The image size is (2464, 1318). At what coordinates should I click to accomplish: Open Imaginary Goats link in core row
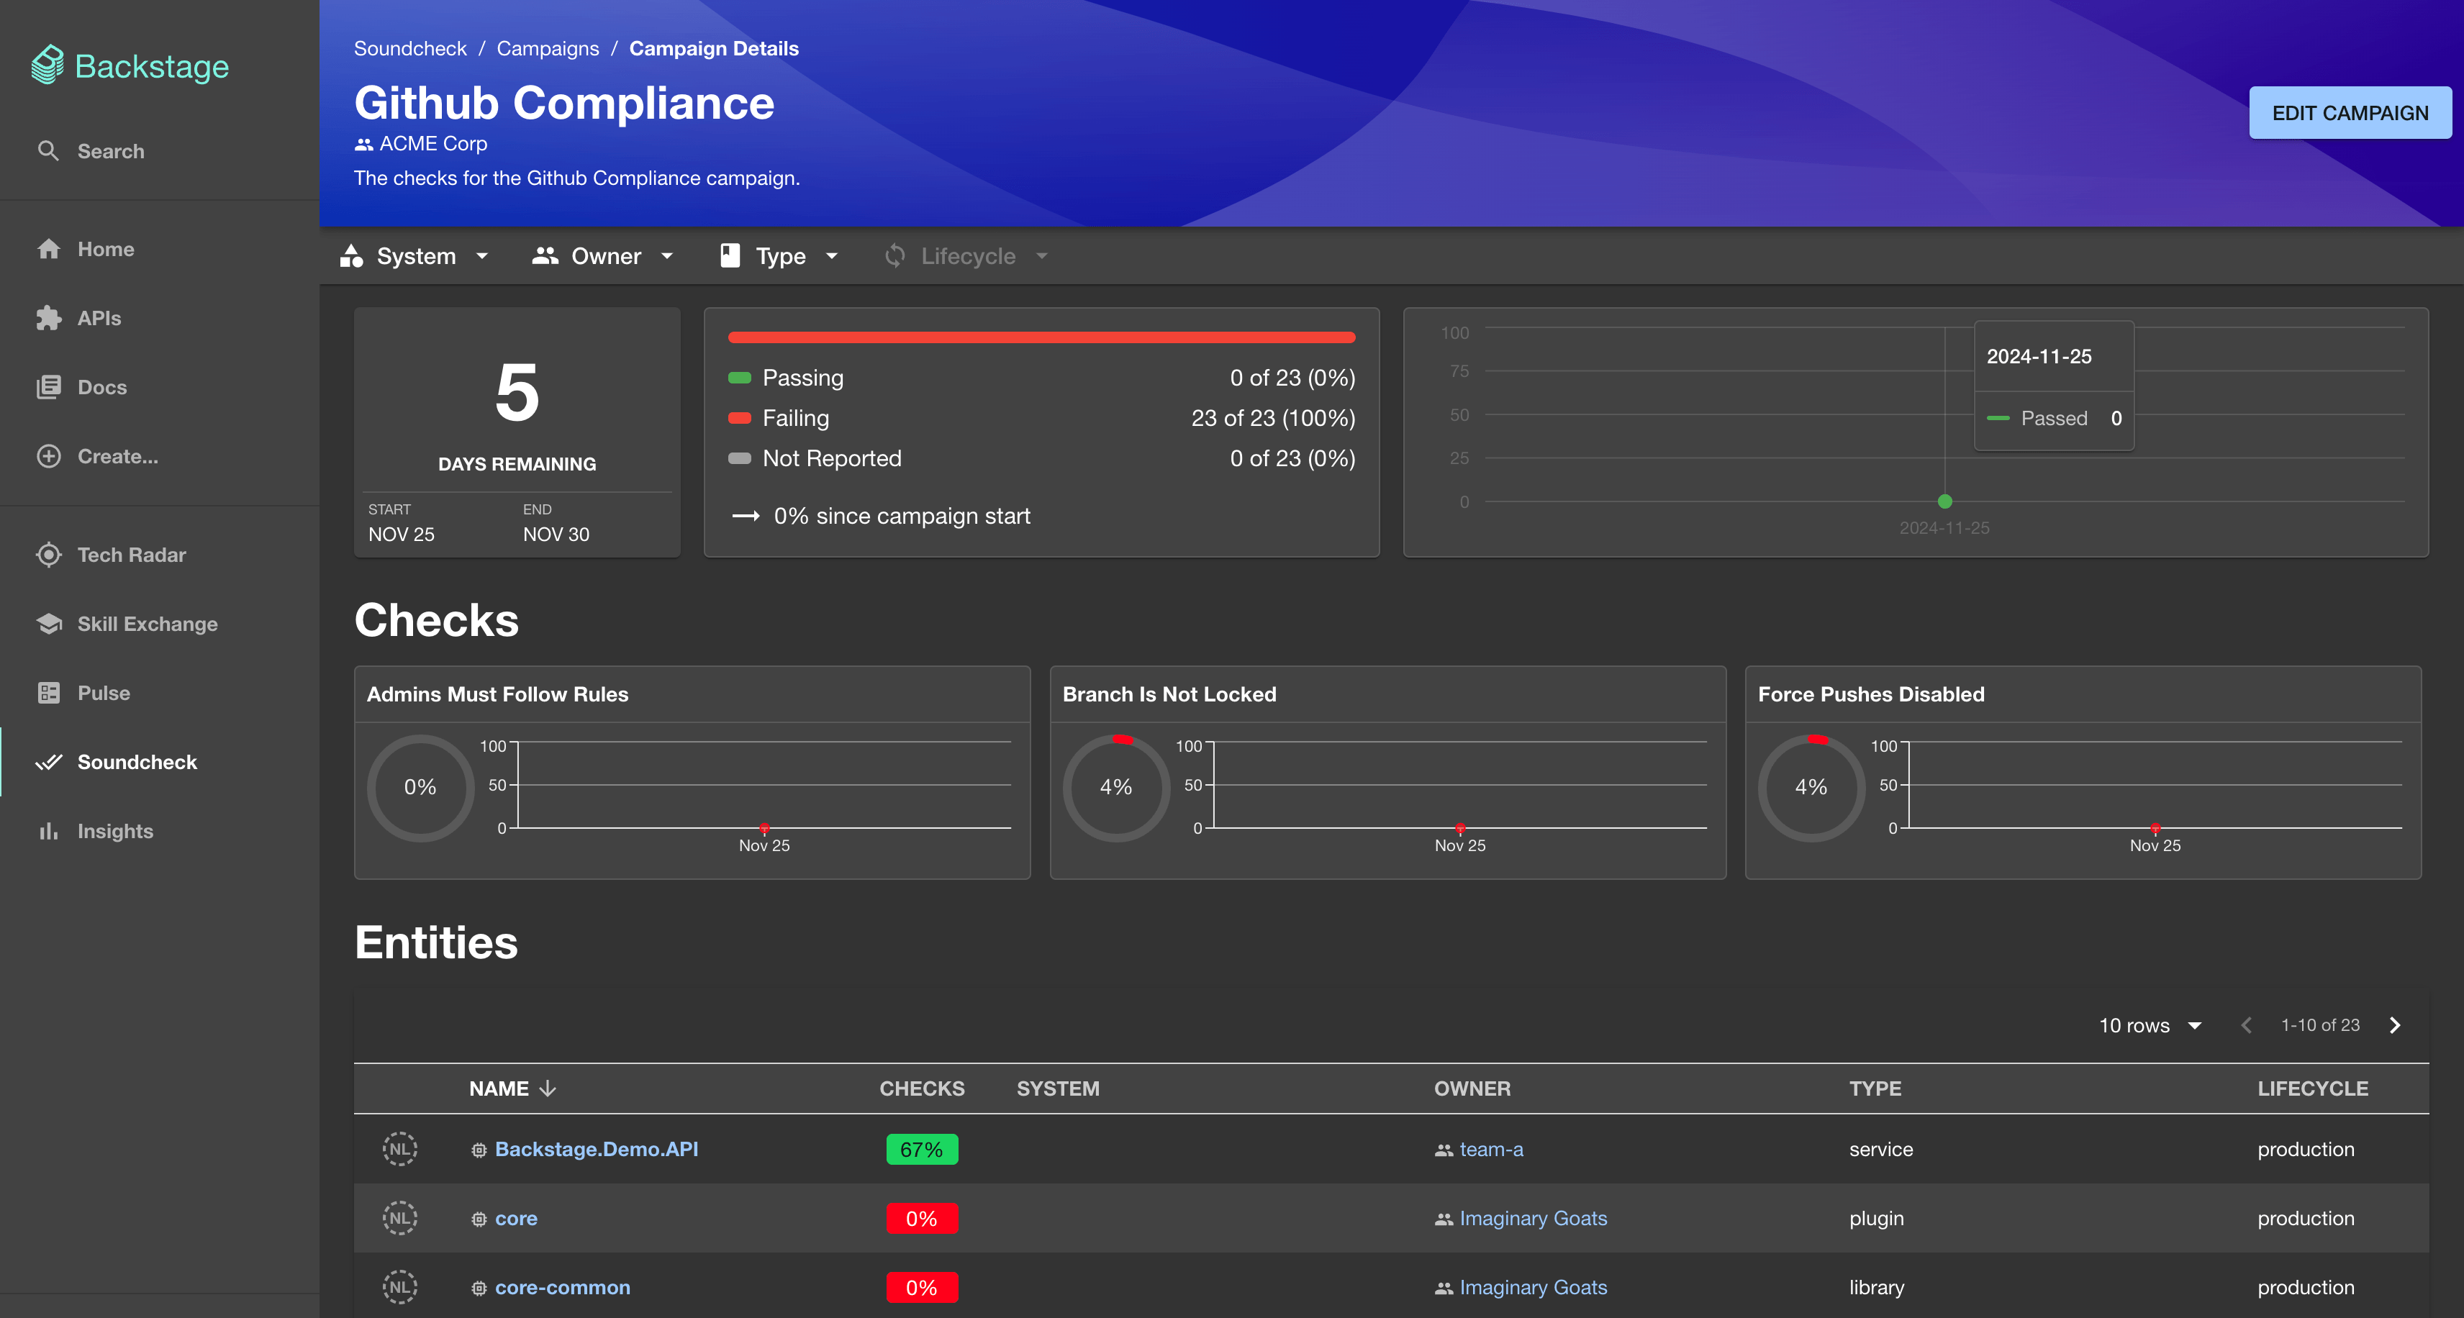coord(1532,1217)
